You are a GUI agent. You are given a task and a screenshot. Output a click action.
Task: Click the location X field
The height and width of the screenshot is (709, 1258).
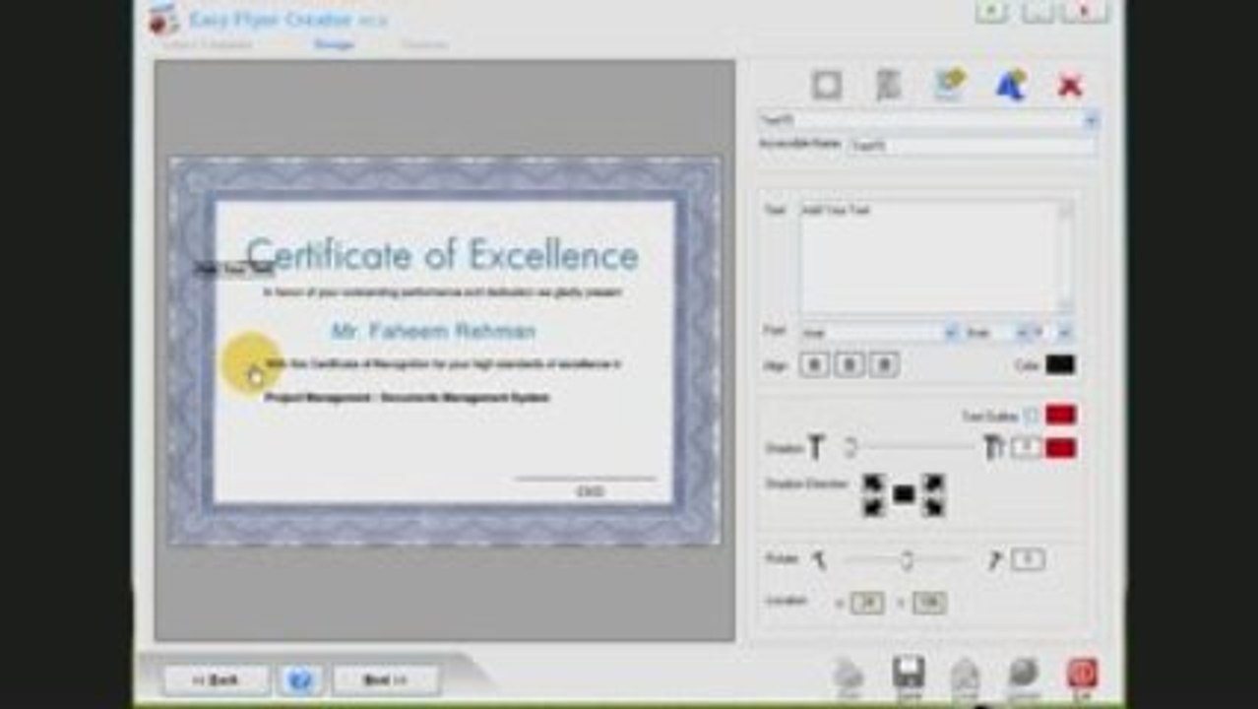coord(866,603)
